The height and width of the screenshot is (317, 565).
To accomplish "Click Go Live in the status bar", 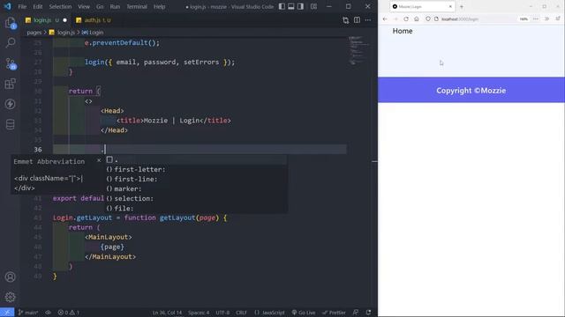I will tap(304, 313).
